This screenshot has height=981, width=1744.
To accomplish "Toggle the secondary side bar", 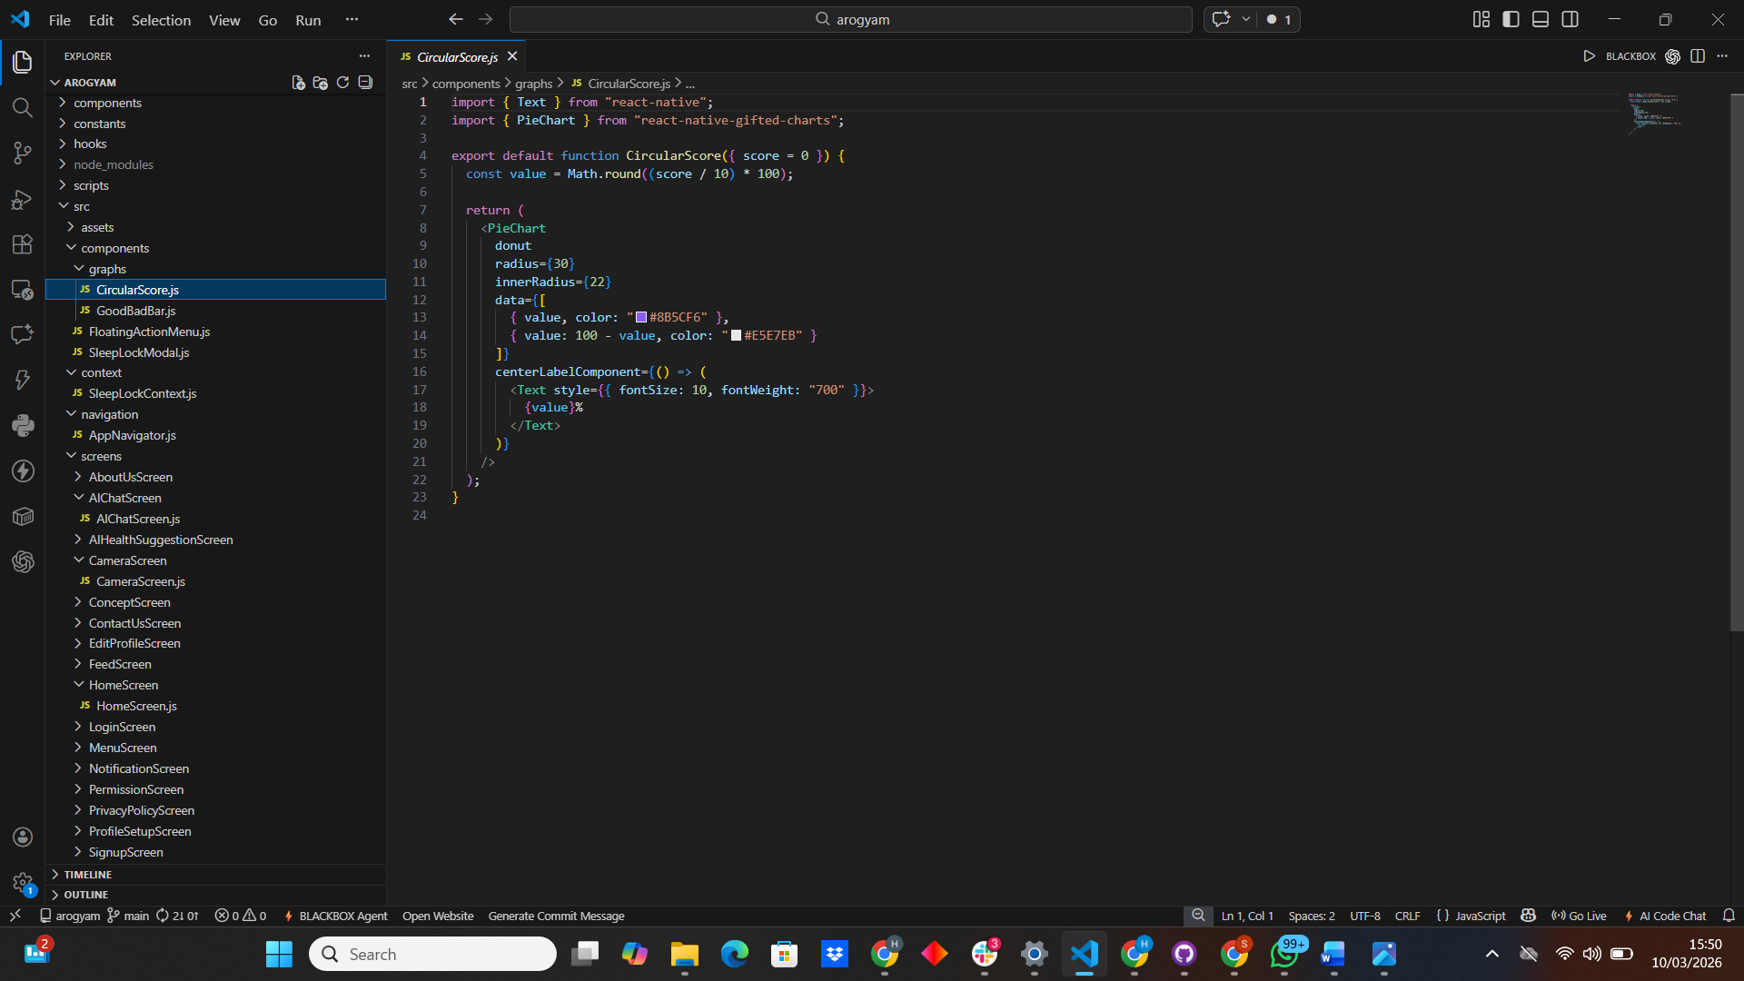I will tap(1570, 19).
